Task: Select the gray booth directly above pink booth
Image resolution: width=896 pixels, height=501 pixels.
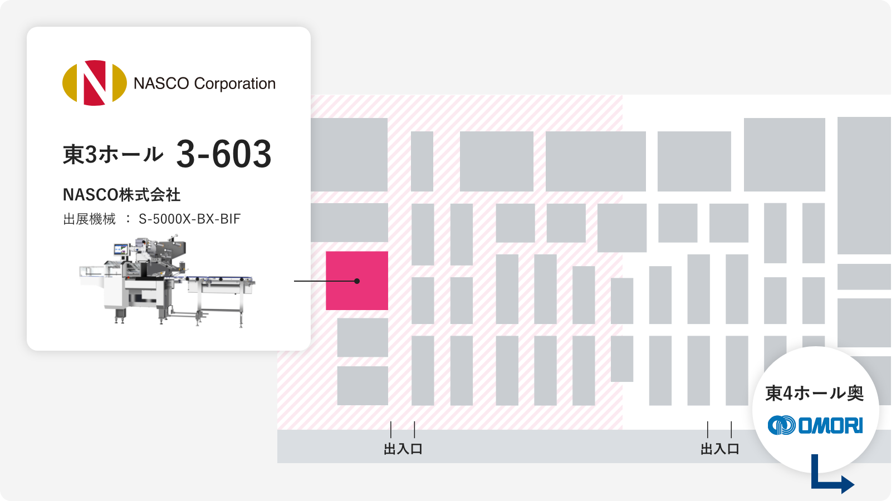Action: [x=349, y=223]
